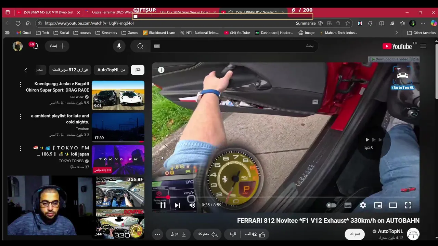Open Blackboard Learn bookmark
Image resolution: width=438 pixels, height=246 pixels.
[159, 33]
